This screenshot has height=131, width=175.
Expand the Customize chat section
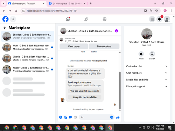[147, 66]
